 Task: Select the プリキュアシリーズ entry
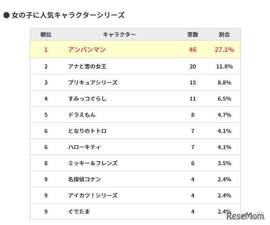tap(92, 83)
